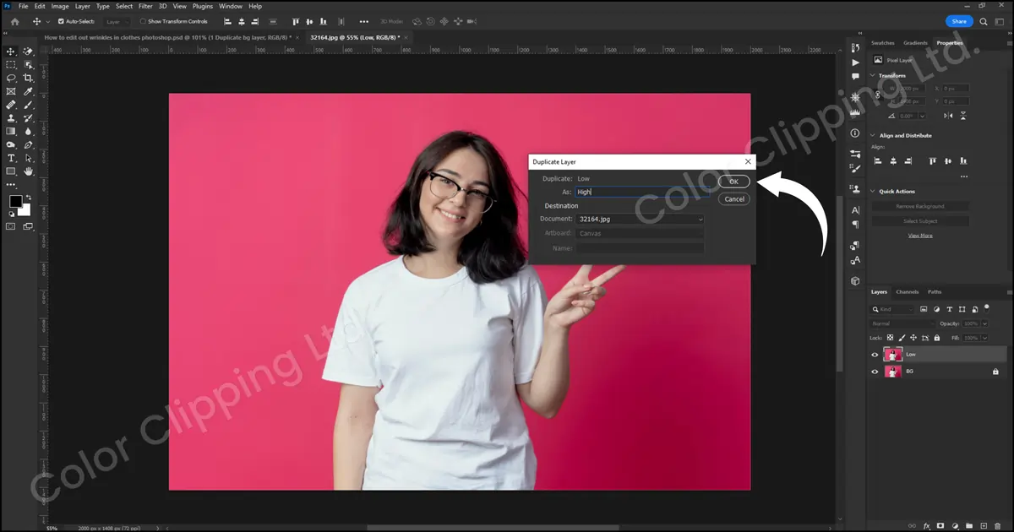Open the Normal blend mode dropdown
The height and width of the screenshot is (532, 1014).
(x=902, y=323)
